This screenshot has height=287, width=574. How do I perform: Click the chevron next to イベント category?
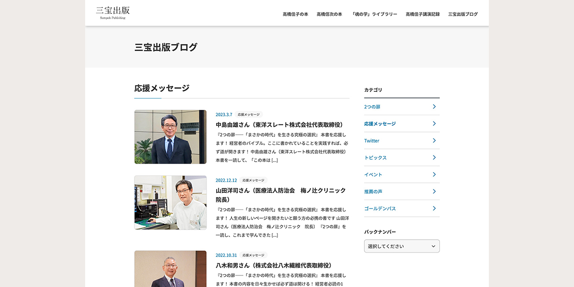tap(434, 175)
